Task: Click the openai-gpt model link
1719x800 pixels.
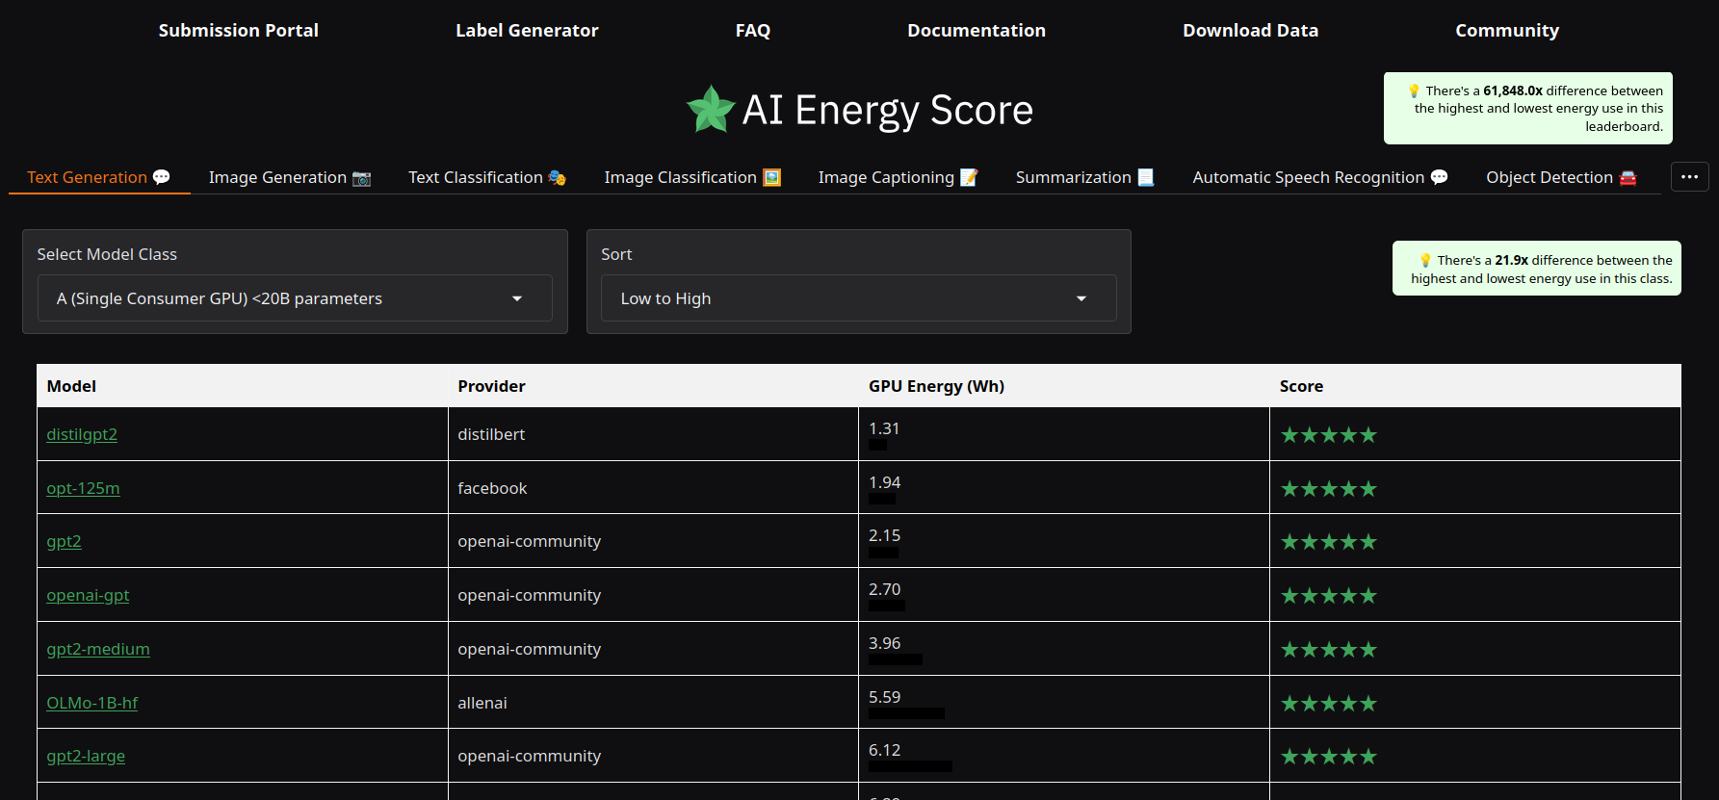Action: click(x=88, y=595)
